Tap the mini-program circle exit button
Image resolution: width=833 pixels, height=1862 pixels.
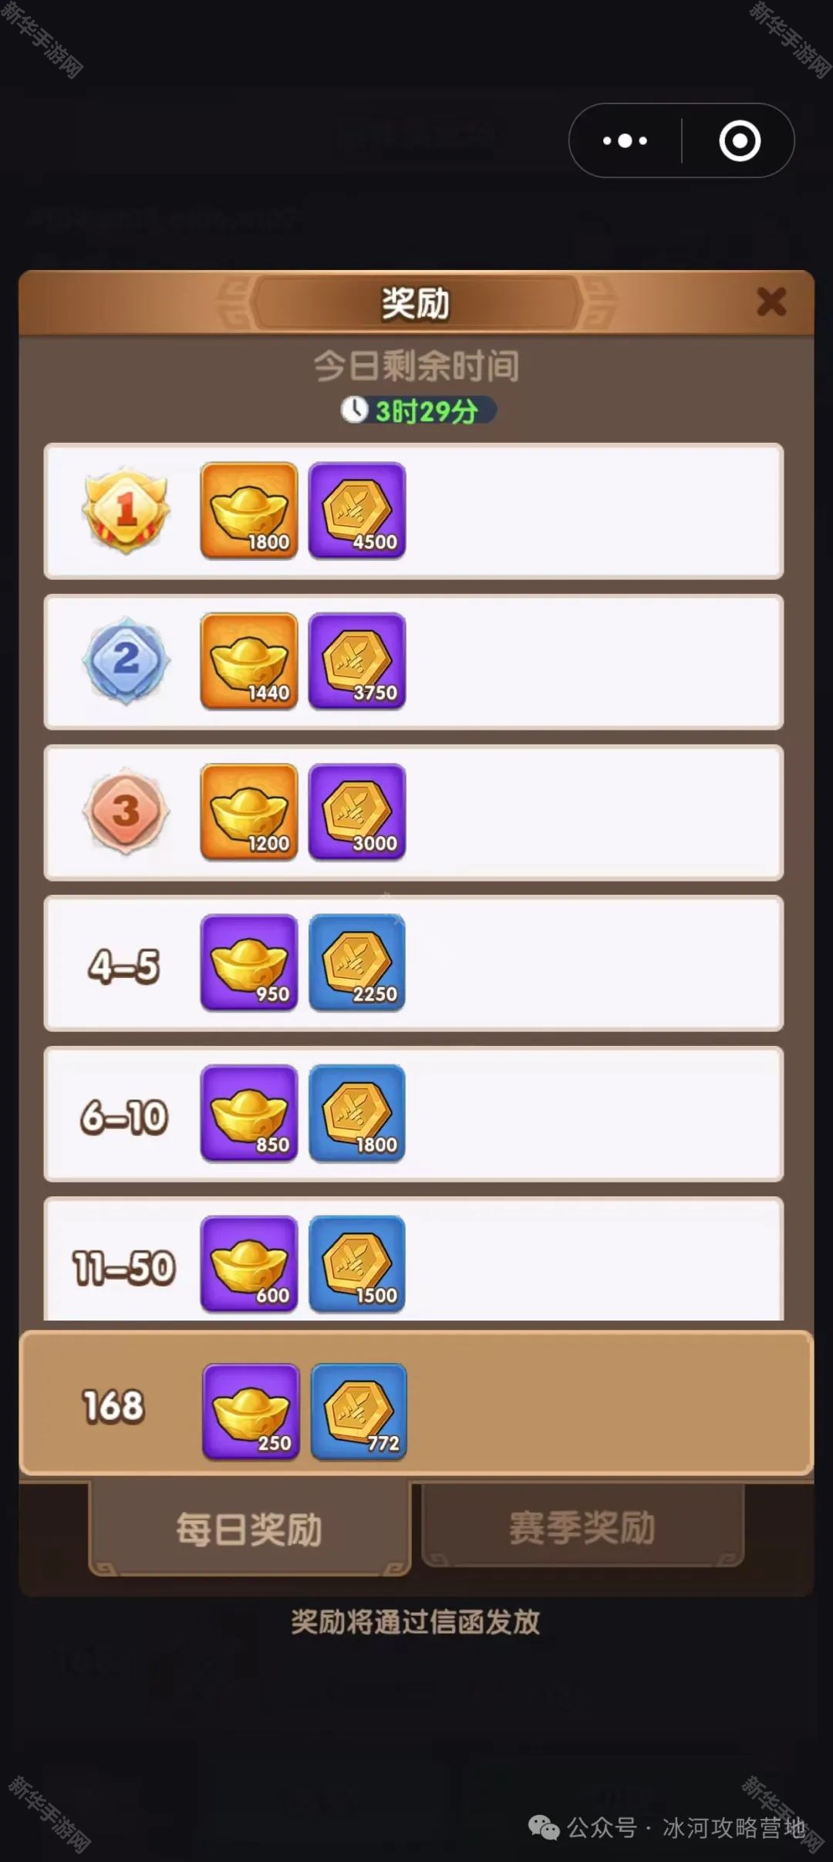click(740, 140)
